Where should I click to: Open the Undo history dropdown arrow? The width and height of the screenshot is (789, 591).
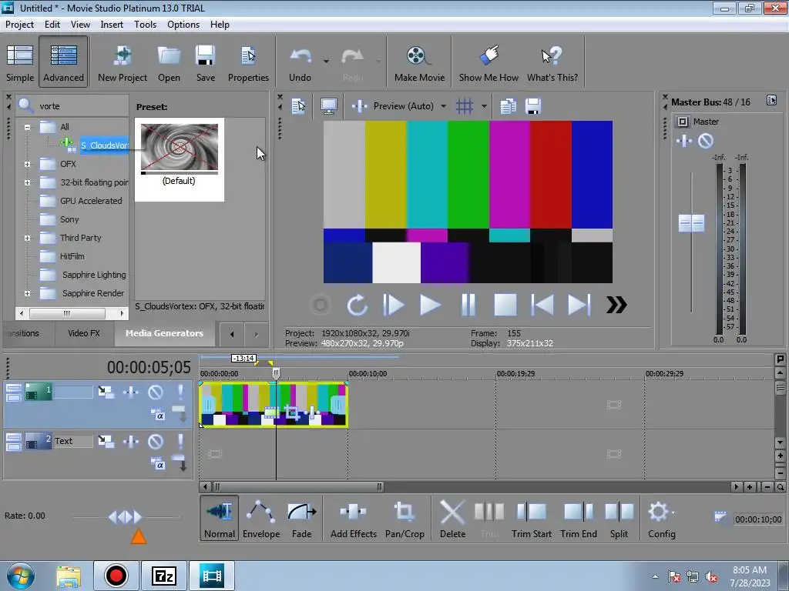click(x=326, y=62)
